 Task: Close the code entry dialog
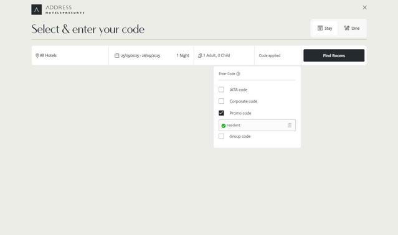point(364,7)
